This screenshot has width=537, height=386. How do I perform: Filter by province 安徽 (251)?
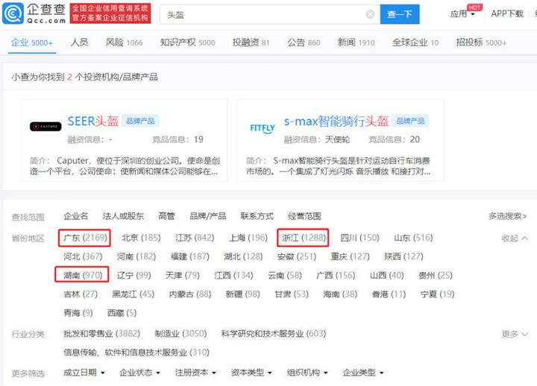click(297, 256)
